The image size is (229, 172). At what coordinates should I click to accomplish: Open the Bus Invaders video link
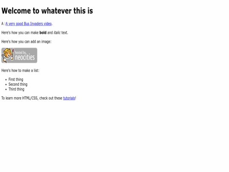(x=28, y=24)
